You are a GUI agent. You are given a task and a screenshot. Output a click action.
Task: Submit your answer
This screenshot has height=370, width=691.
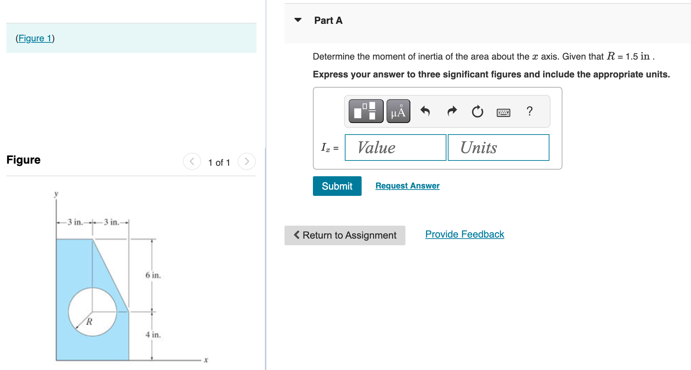pos(337,186)
